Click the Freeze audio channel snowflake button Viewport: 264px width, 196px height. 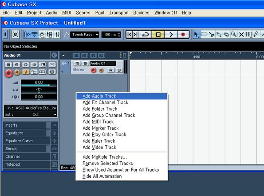52,72
